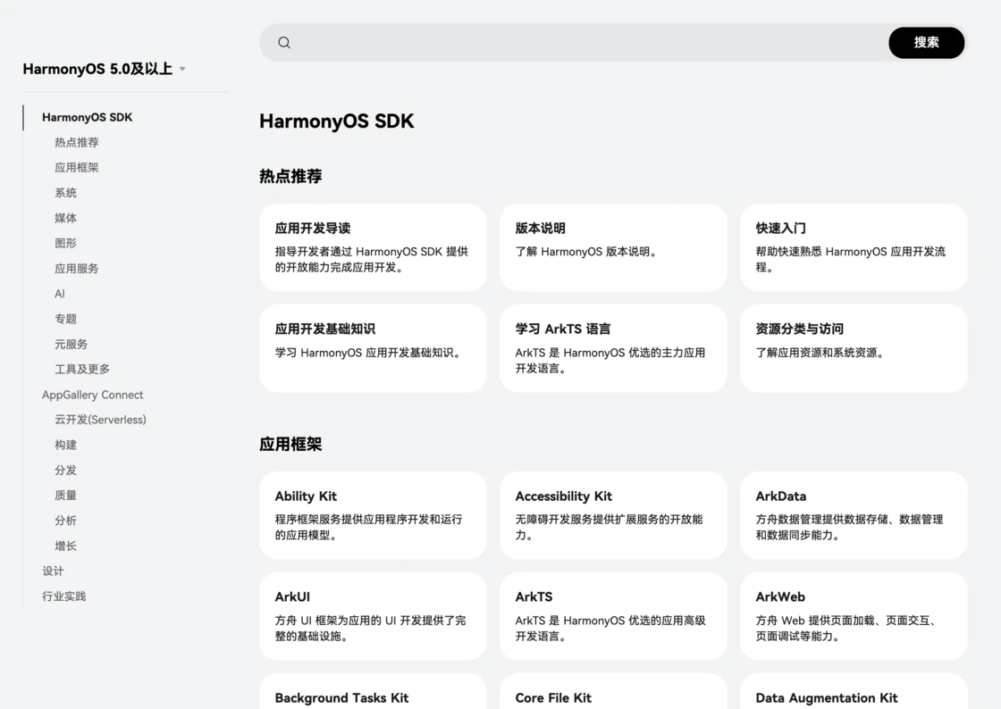Open 行业实践 in the sidebar
1001x709 pixels.
pos(64,596)
